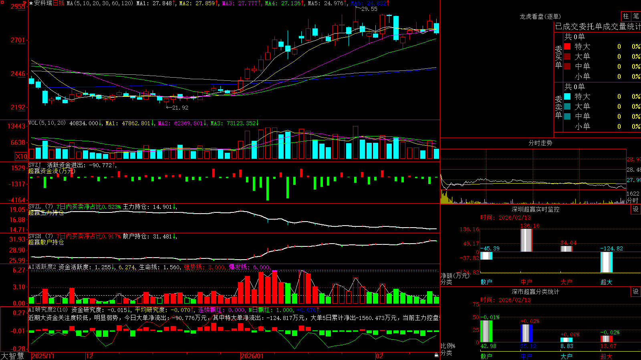
Task: Click the star icon before 安科瑞
Action: tap(31, 3)
